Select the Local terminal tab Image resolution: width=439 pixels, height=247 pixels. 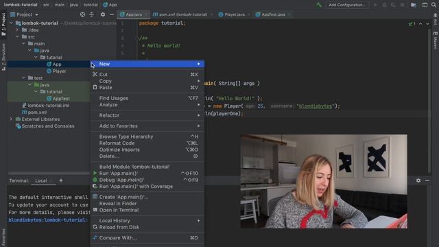pyautogui.click(x=41, y=180)
